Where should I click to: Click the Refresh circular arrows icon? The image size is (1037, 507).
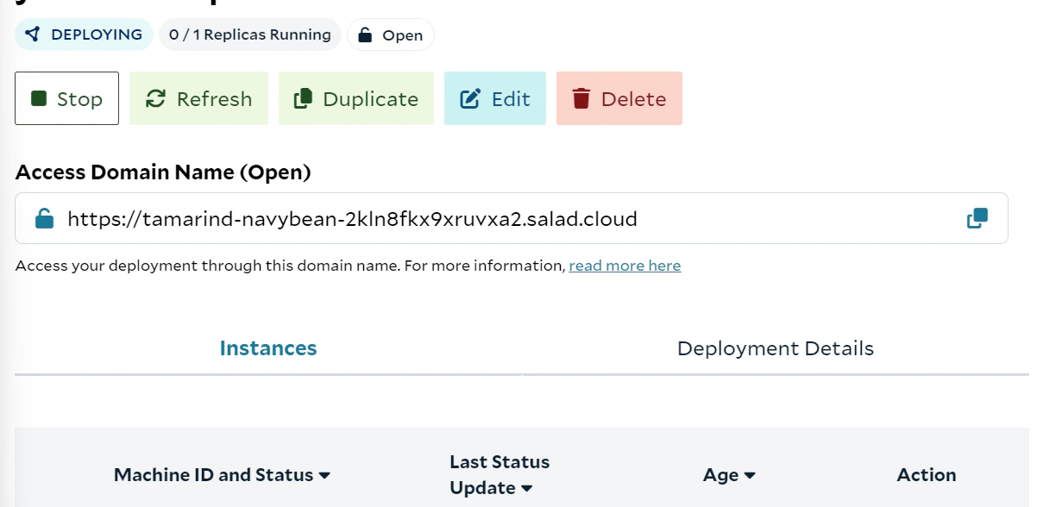click(155, 98)
